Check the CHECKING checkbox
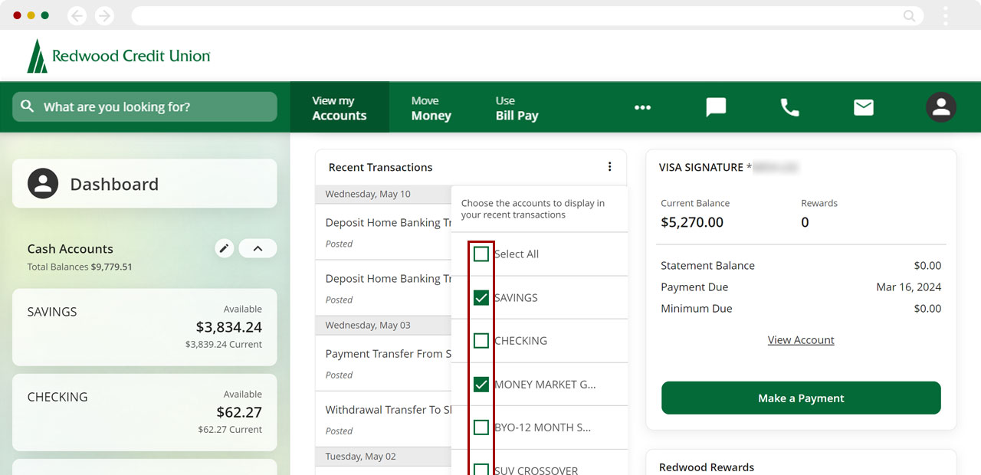This screenshot has height=475, width=981. click(481, 340)
